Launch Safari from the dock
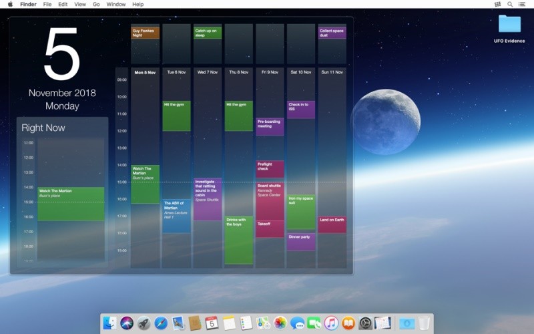534x334 pixels. tap(161, 323)
